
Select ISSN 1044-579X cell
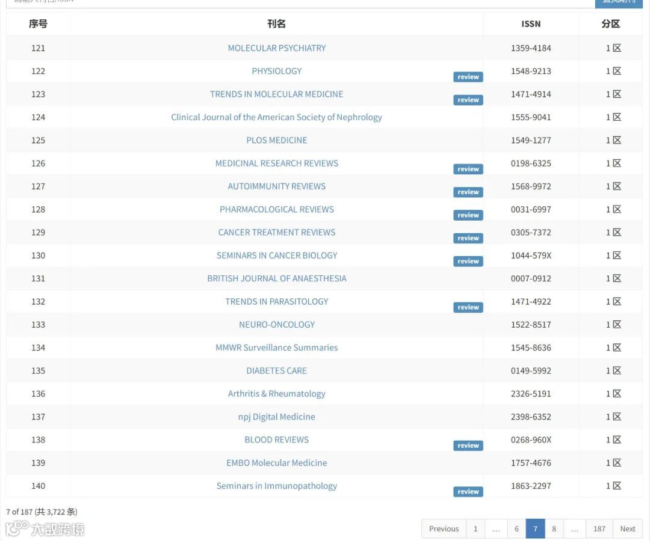531,255
